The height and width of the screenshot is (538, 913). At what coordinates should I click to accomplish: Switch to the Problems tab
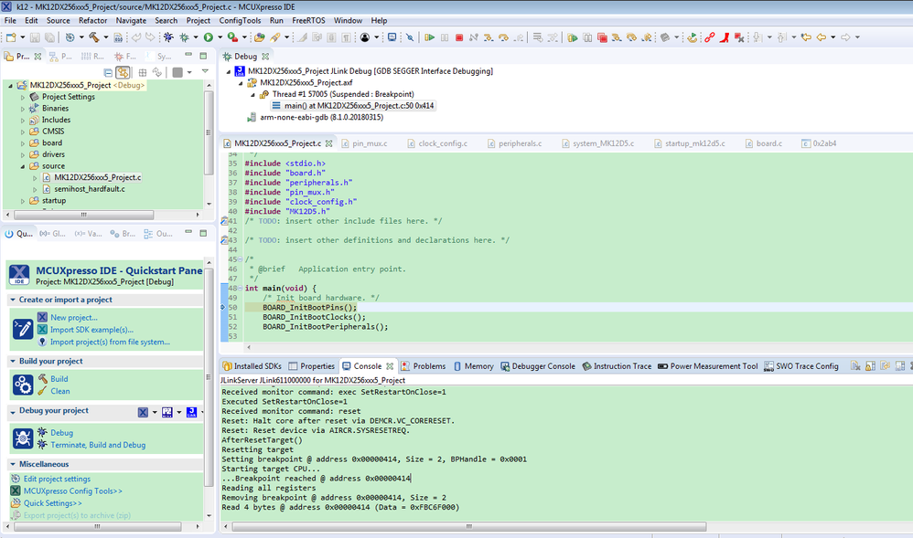[424, 366]
